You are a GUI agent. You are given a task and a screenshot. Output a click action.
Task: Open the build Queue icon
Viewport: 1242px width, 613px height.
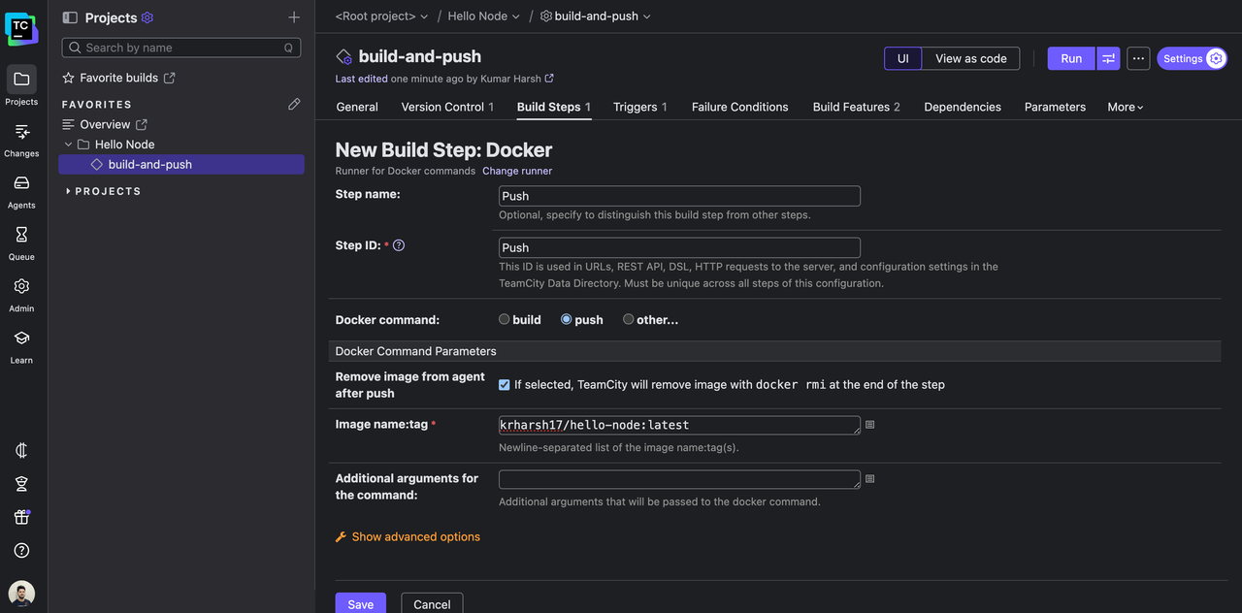pos(21,242)
